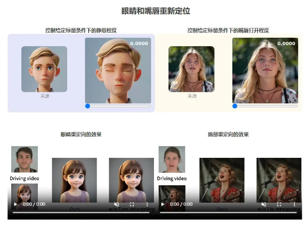Click the lip-openness slider handle

click(235, 106)
